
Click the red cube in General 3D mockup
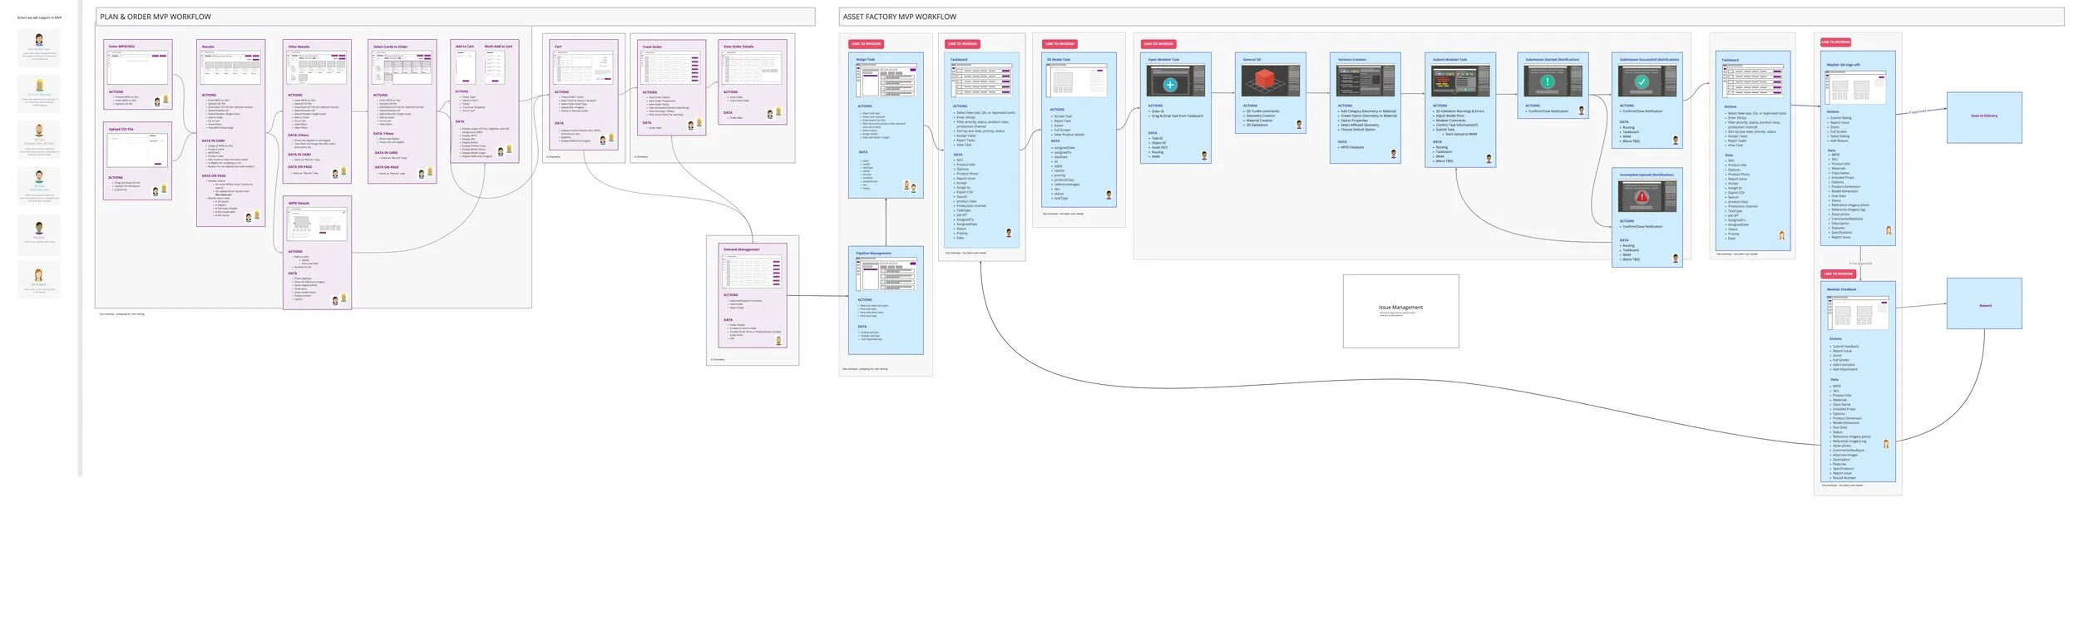click(1265, 80)
